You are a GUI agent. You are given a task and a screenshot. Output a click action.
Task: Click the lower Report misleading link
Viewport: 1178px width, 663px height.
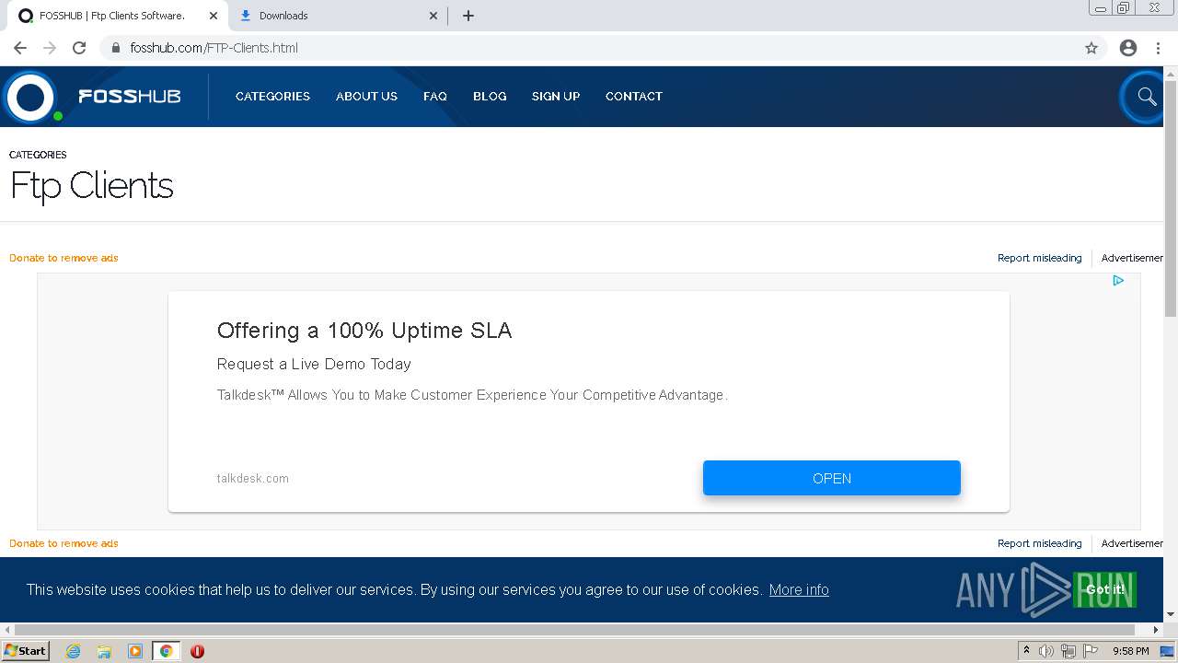(x=1040, y=543)
